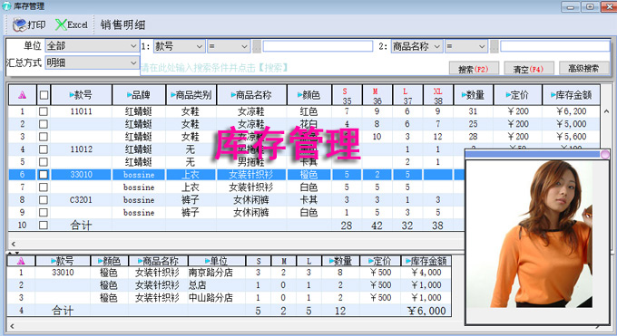Click the left arrow of main table horizontal scrollbar
The height and width of the screenshot is (336, 617).
pos(14,244)
